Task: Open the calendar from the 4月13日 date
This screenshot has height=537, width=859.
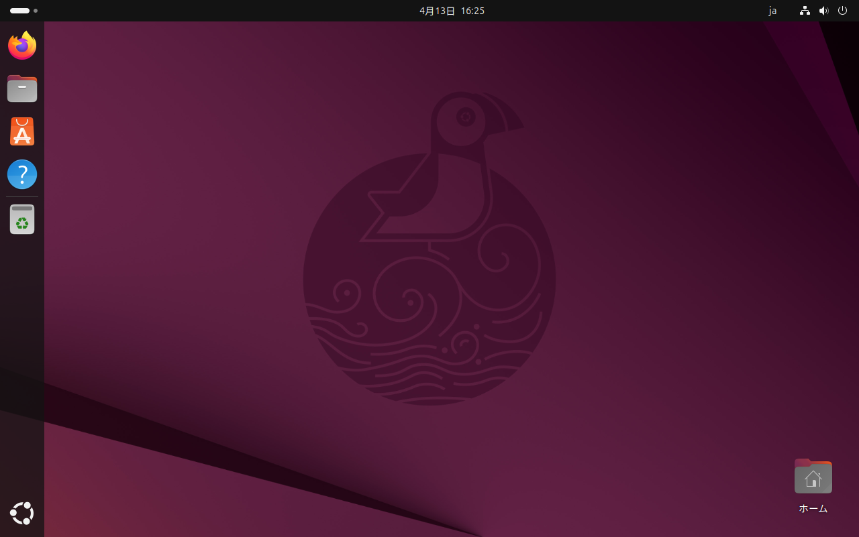Action: pos(438,11)
